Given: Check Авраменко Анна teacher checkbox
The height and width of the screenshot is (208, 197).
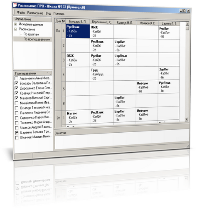Looking at the screenshot, I should point(16,78).
